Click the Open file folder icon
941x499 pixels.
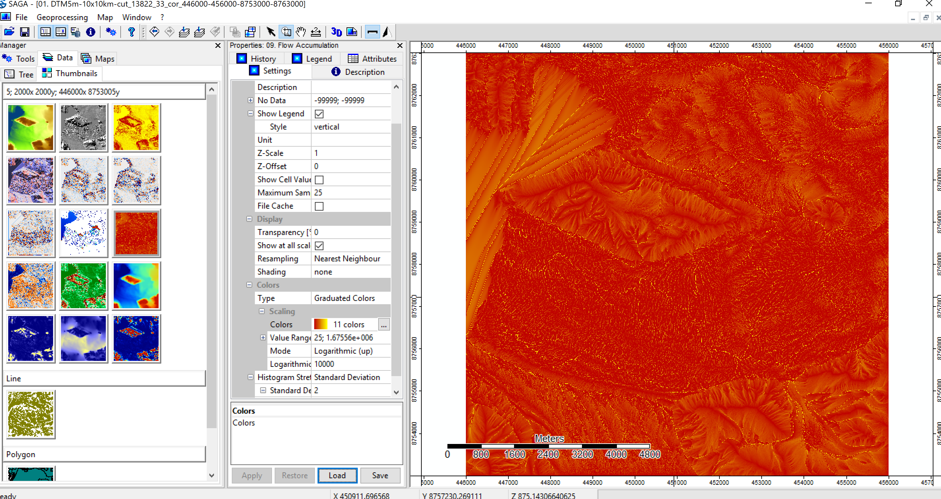[9, 32]
